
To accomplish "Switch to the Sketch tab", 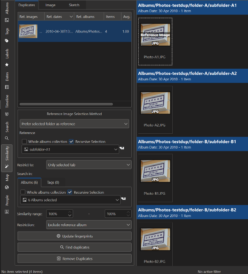I will tap(74, 5).
